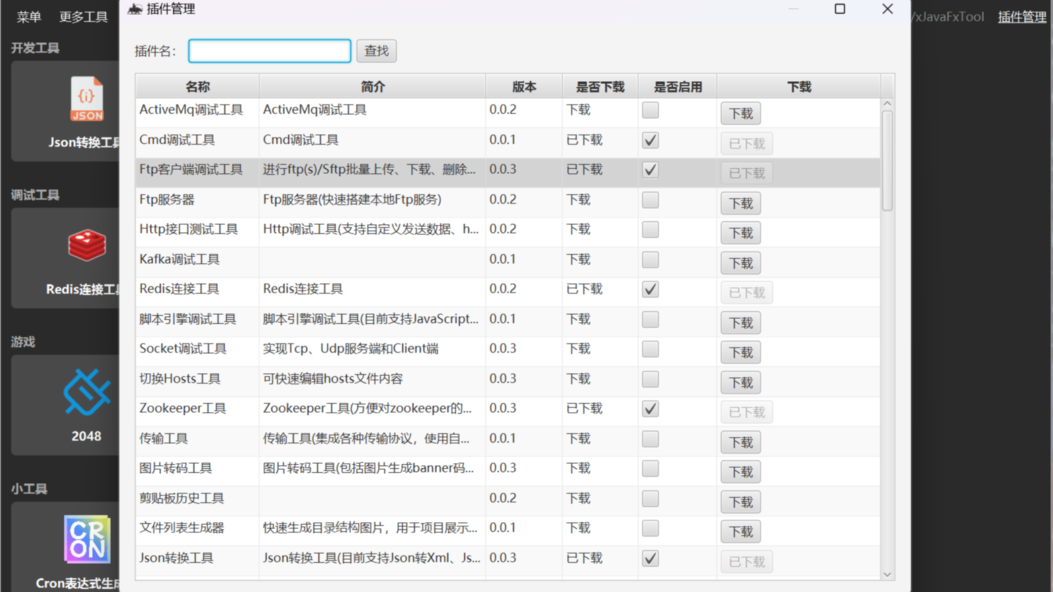Click the plugin table vertical scrollbar thumb

click(887, 161)
